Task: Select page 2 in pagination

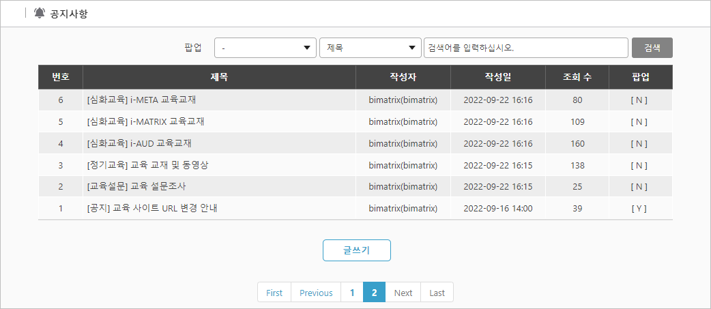Action: (374, 293)
